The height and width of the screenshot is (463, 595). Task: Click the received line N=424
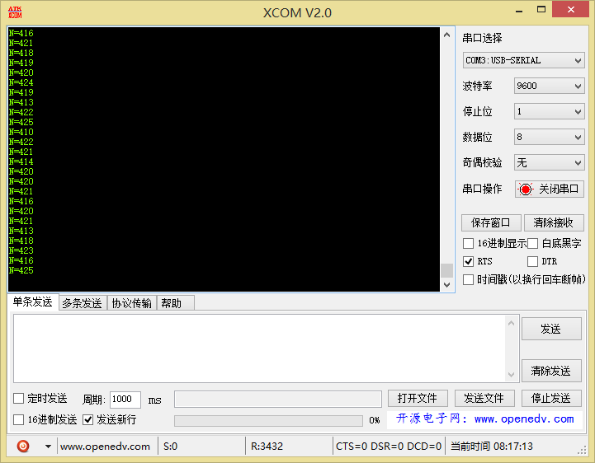(21, 82)
